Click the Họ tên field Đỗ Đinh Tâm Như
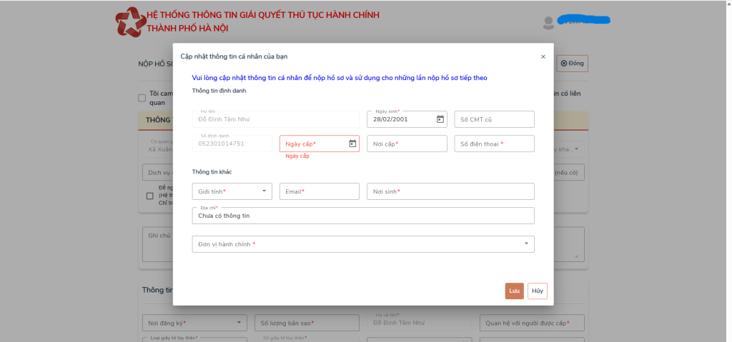This screenshot has height=342, width=732. 276,119
